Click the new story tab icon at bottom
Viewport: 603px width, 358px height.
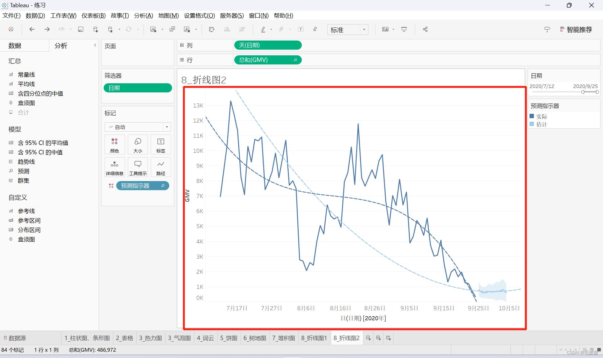tap(388, 338)
